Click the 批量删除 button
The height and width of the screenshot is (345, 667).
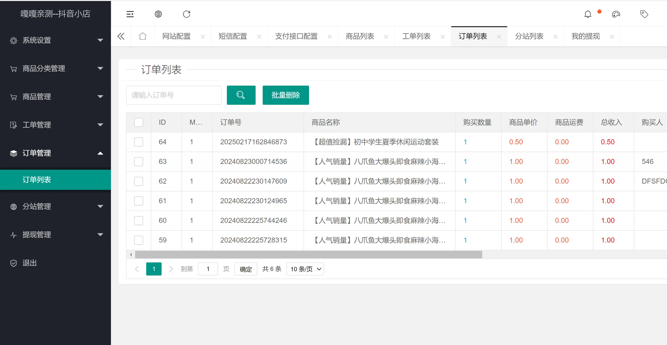(286, 95)
